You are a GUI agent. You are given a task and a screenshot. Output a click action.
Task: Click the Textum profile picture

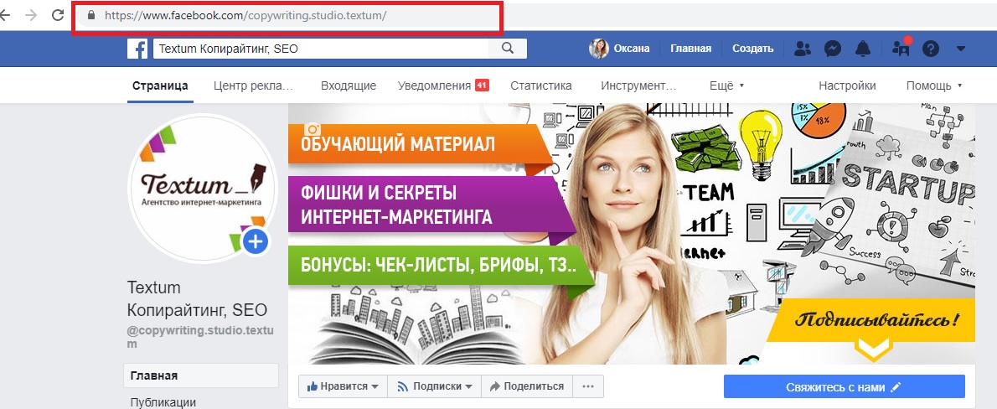click(x=203, y=188)
